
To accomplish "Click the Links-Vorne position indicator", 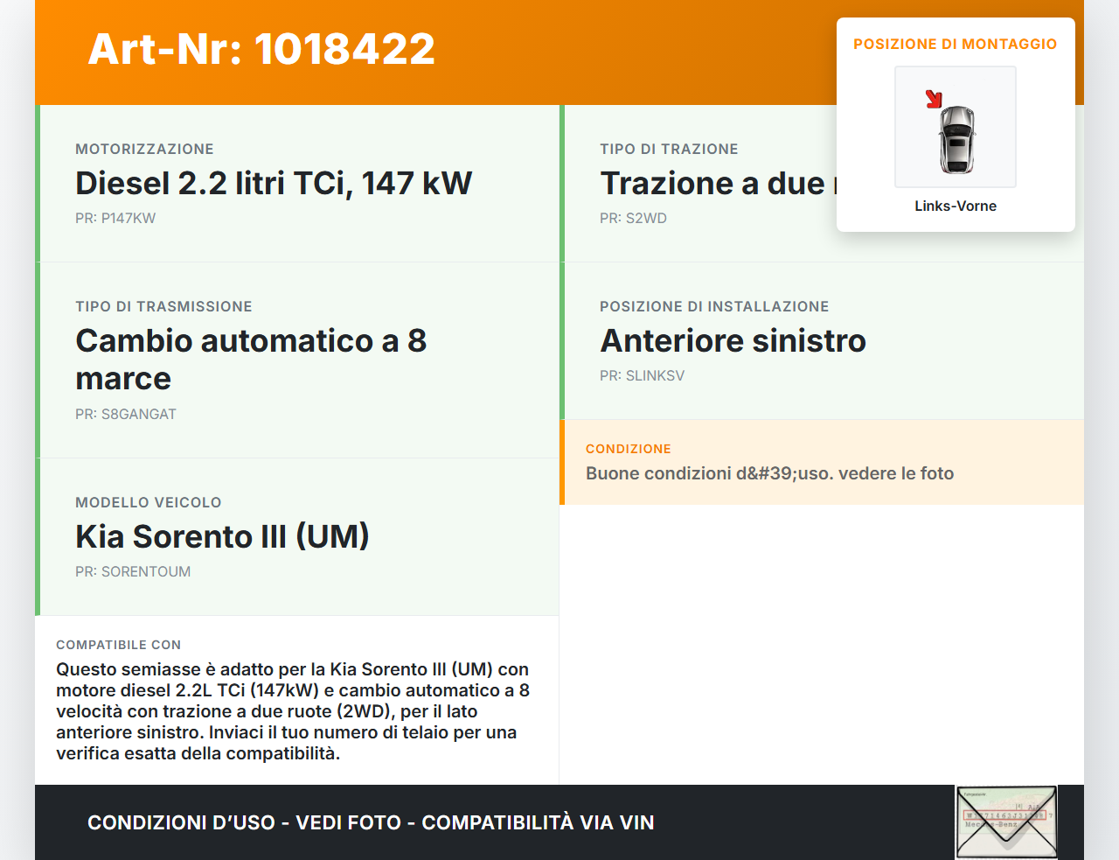I will coord(955,206).
